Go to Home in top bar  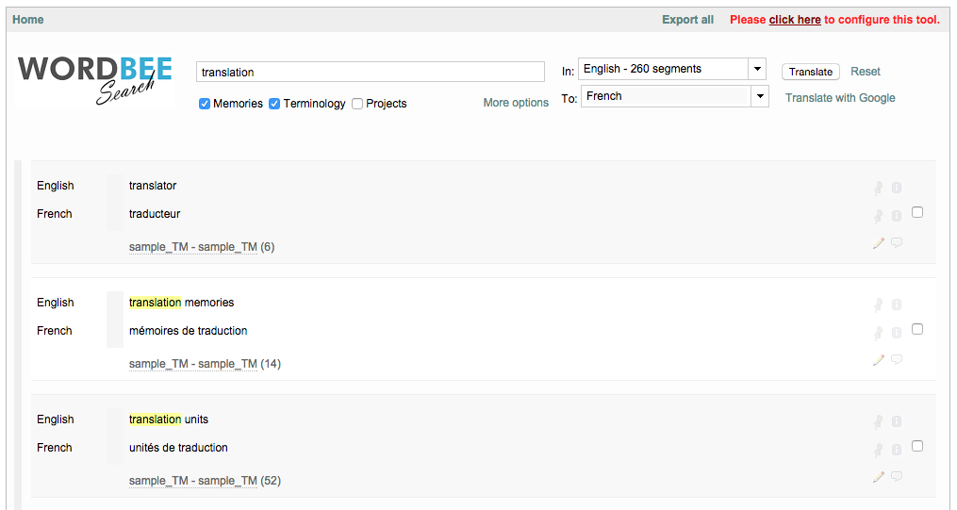tap(28, 20)
